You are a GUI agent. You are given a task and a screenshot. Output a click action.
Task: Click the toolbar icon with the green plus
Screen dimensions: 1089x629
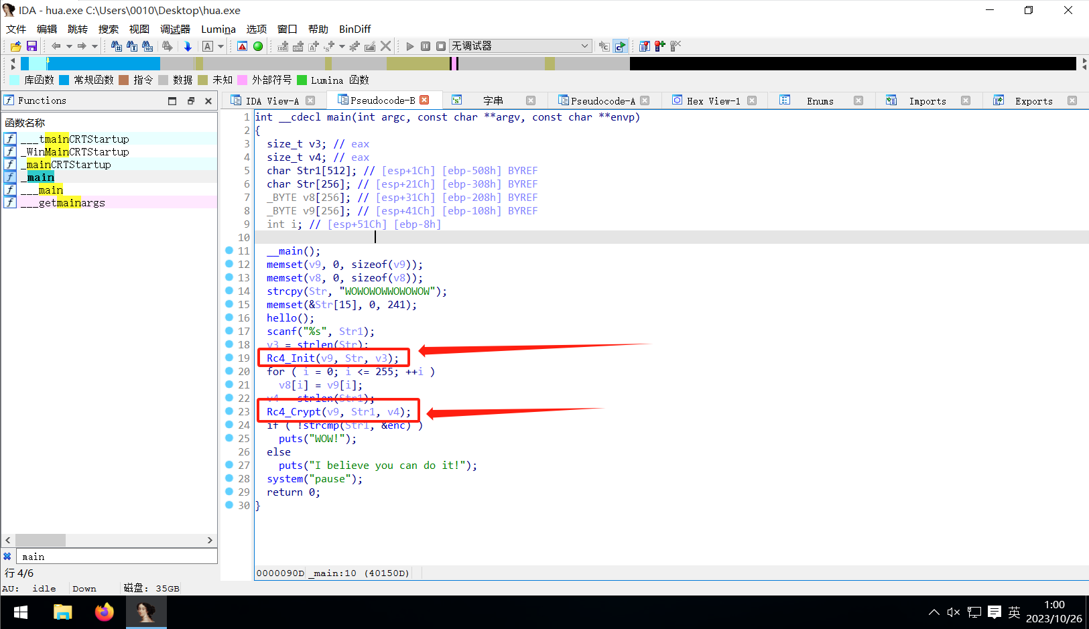pyautogui.click(x=660, y=46)
